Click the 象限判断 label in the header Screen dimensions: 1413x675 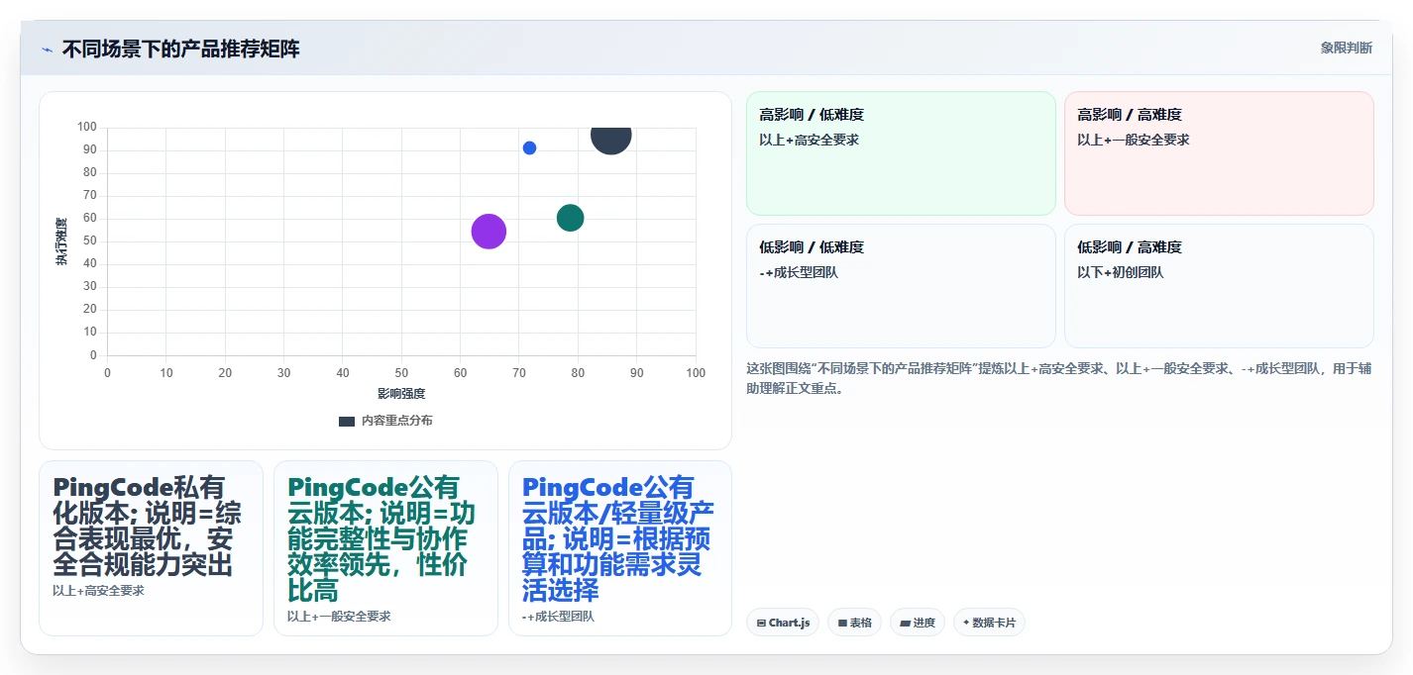coord(1347,48)
